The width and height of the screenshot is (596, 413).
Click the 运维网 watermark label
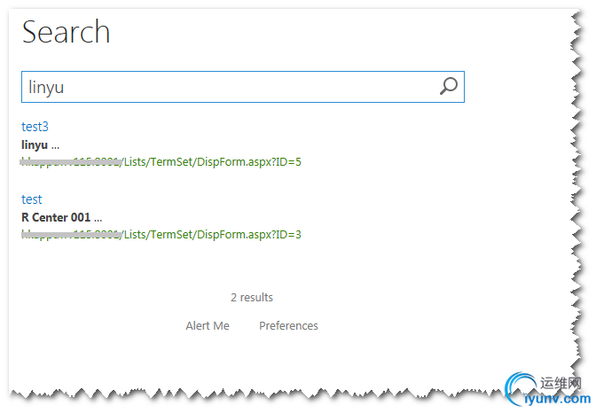561,383
